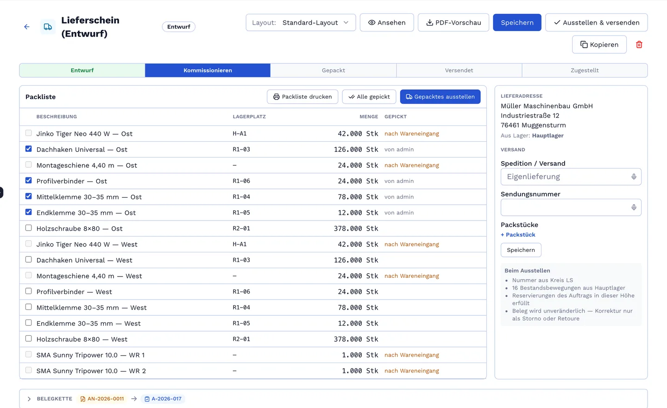
Task: Click the Spedition / Versand input field
Action: 571,177
